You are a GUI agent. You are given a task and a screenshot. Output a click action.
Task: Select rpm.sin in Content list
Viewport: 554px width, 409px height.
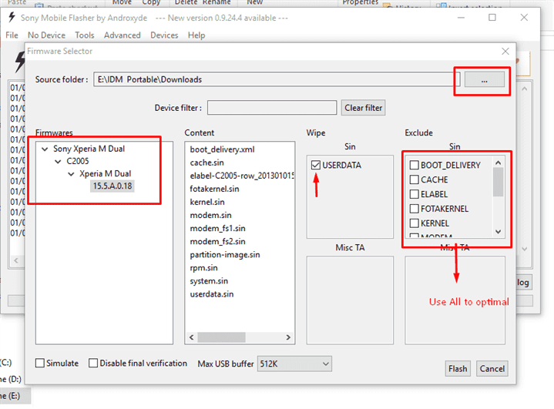[203, 268]
